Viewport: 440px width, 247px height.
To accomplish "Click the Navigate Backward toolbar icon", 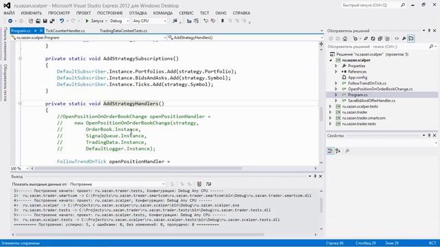I will (x=10, y=21).
